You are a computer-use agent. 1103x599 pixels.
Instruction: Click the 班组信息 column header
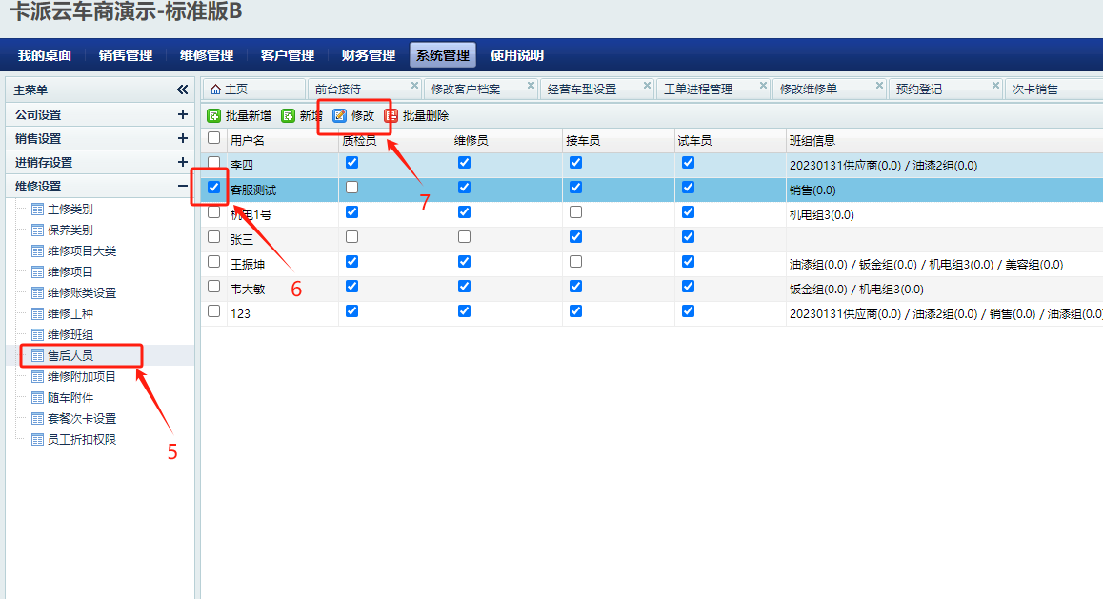(812, 141)
